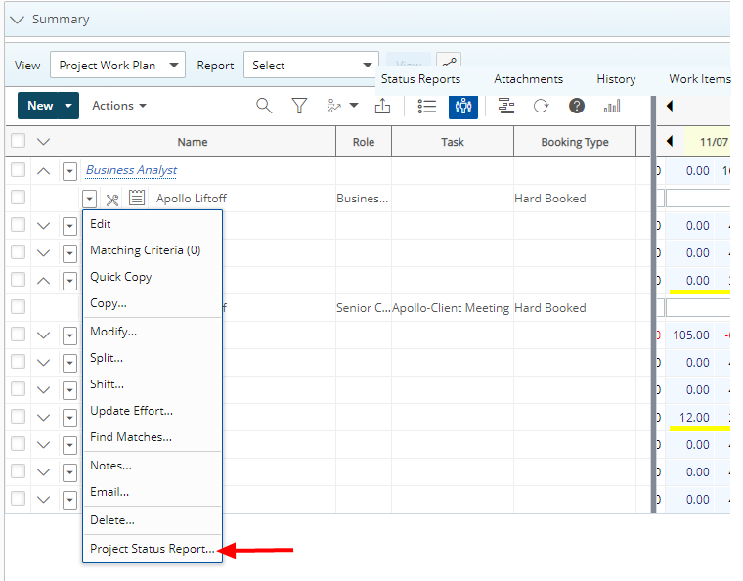743x581 pixels.
Task: Choose Modify... from the context menu
Action: pos(113,332)
